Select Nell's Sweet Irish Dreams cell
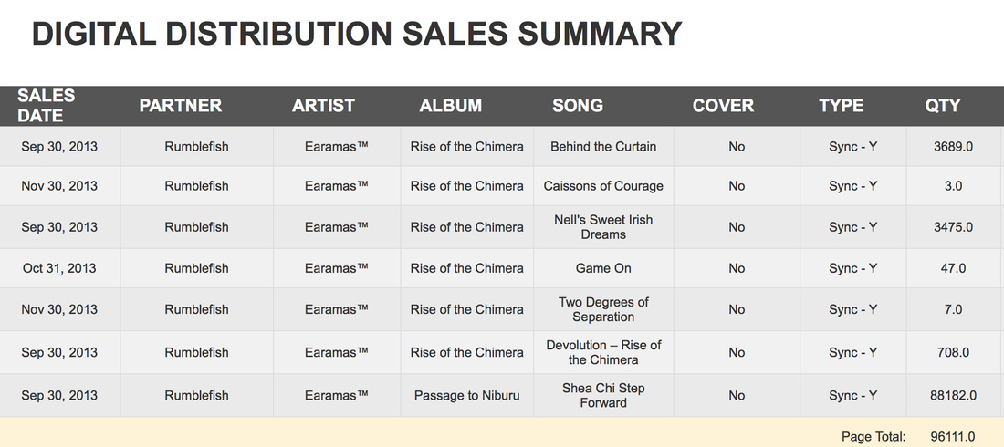This screenshot has width=1004, height=447. click(603, 227)
